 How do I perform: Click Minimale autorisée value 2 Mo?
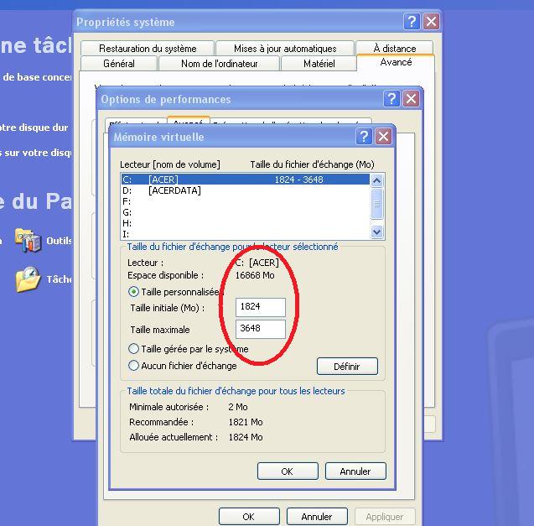(x=238, y=407)
